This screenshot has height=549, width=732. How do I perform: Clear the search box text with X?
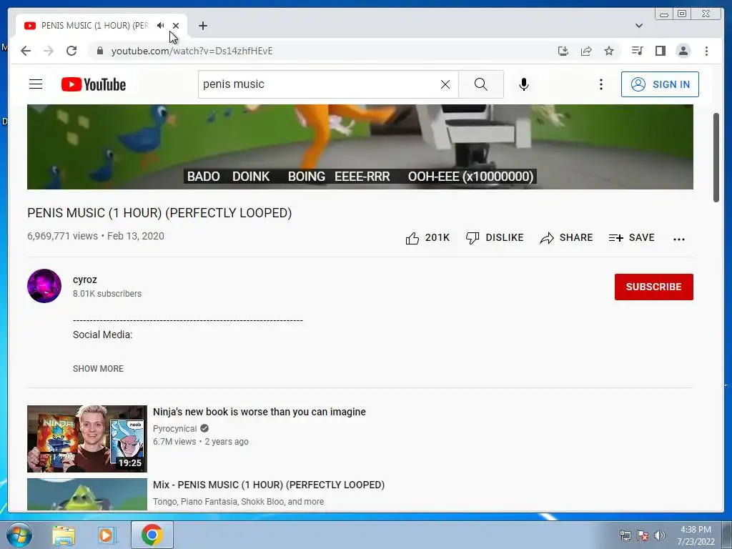(445, 84)
